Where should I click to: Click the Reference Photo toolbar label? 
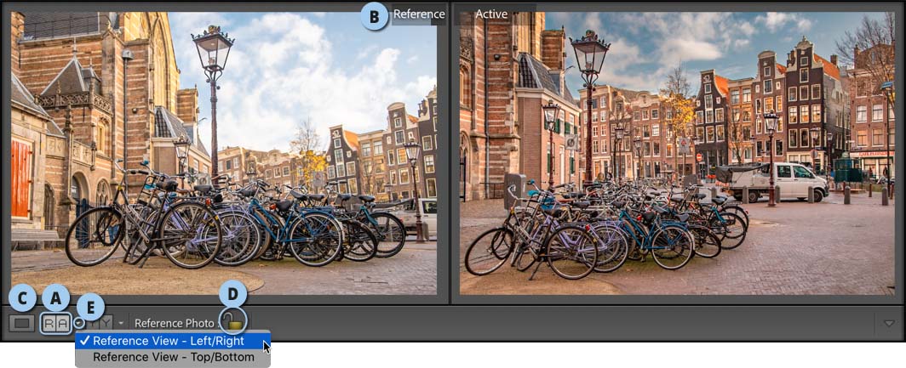coord(175,323)
